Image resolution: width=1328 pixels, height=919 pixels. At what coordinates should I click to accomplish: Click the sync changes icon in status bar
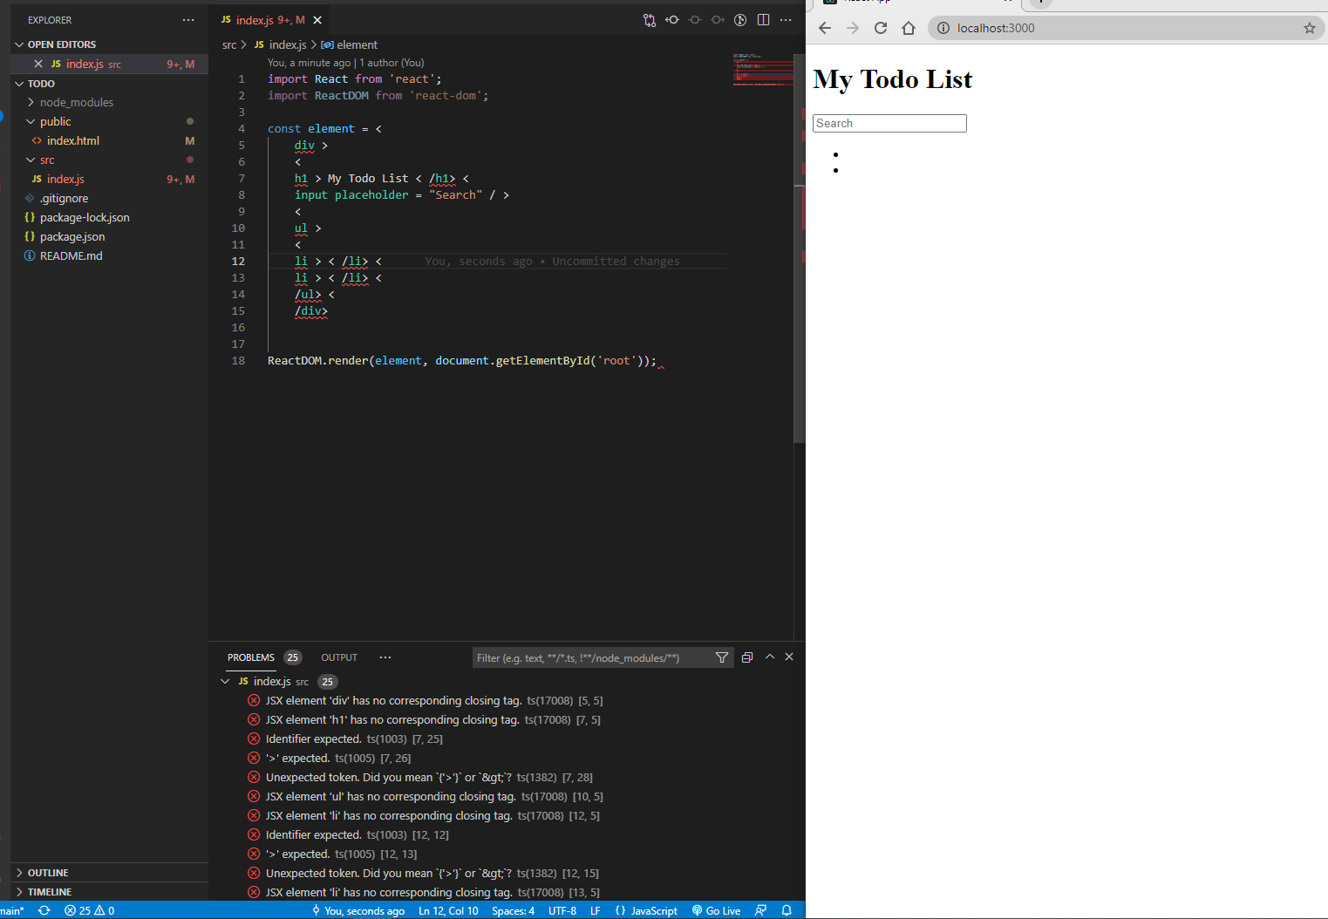pos(44,910)
